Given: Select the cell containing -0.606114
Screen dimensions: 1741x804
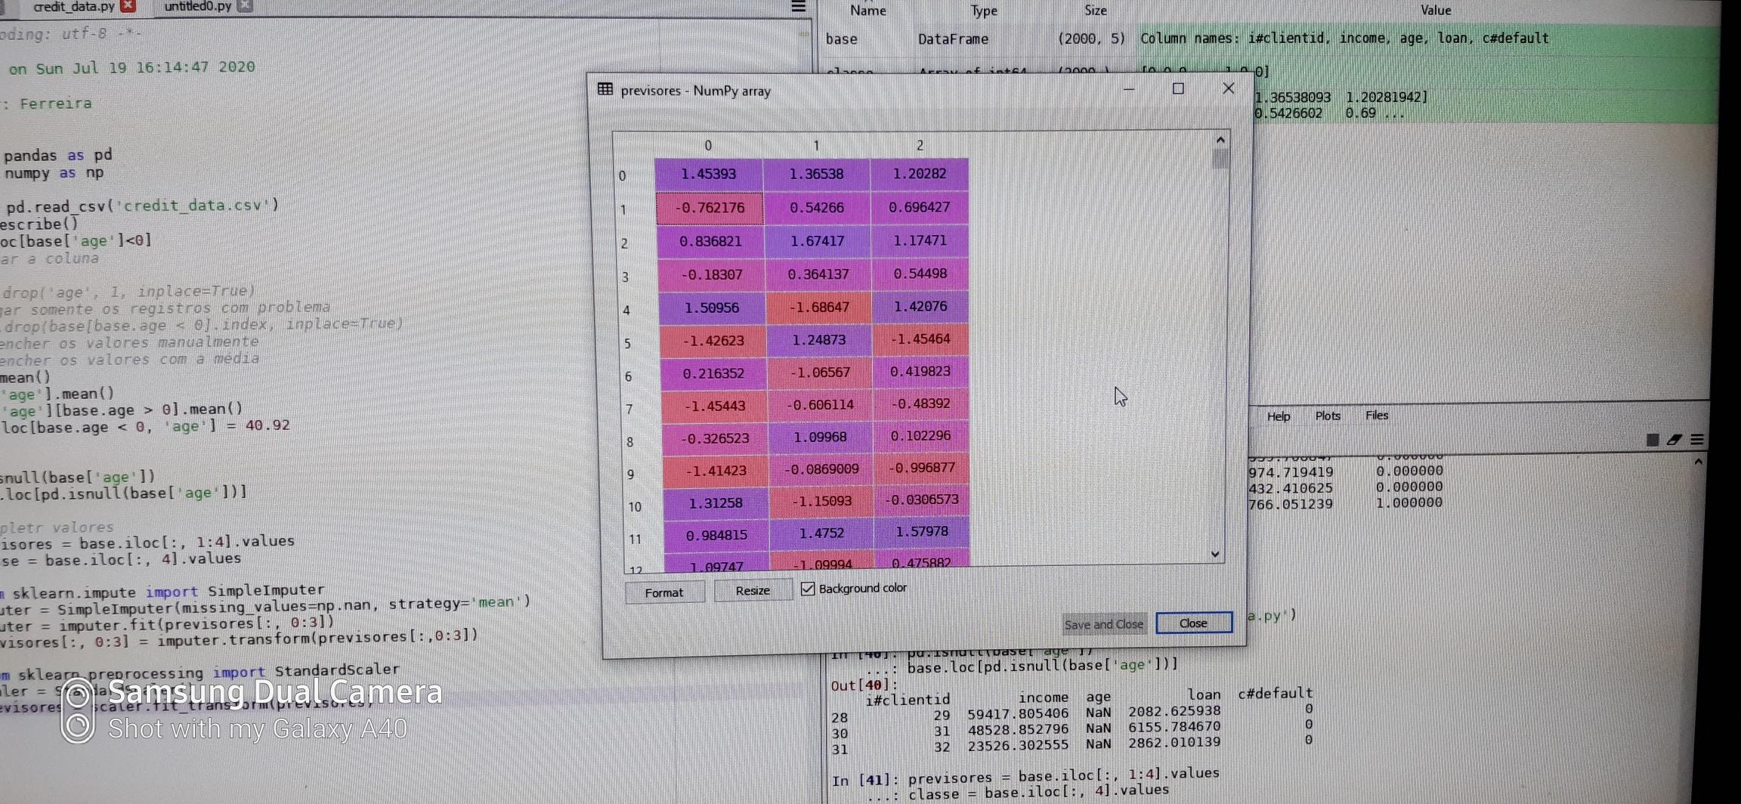Looking at the screenshot, I should [x=821, y=405].
